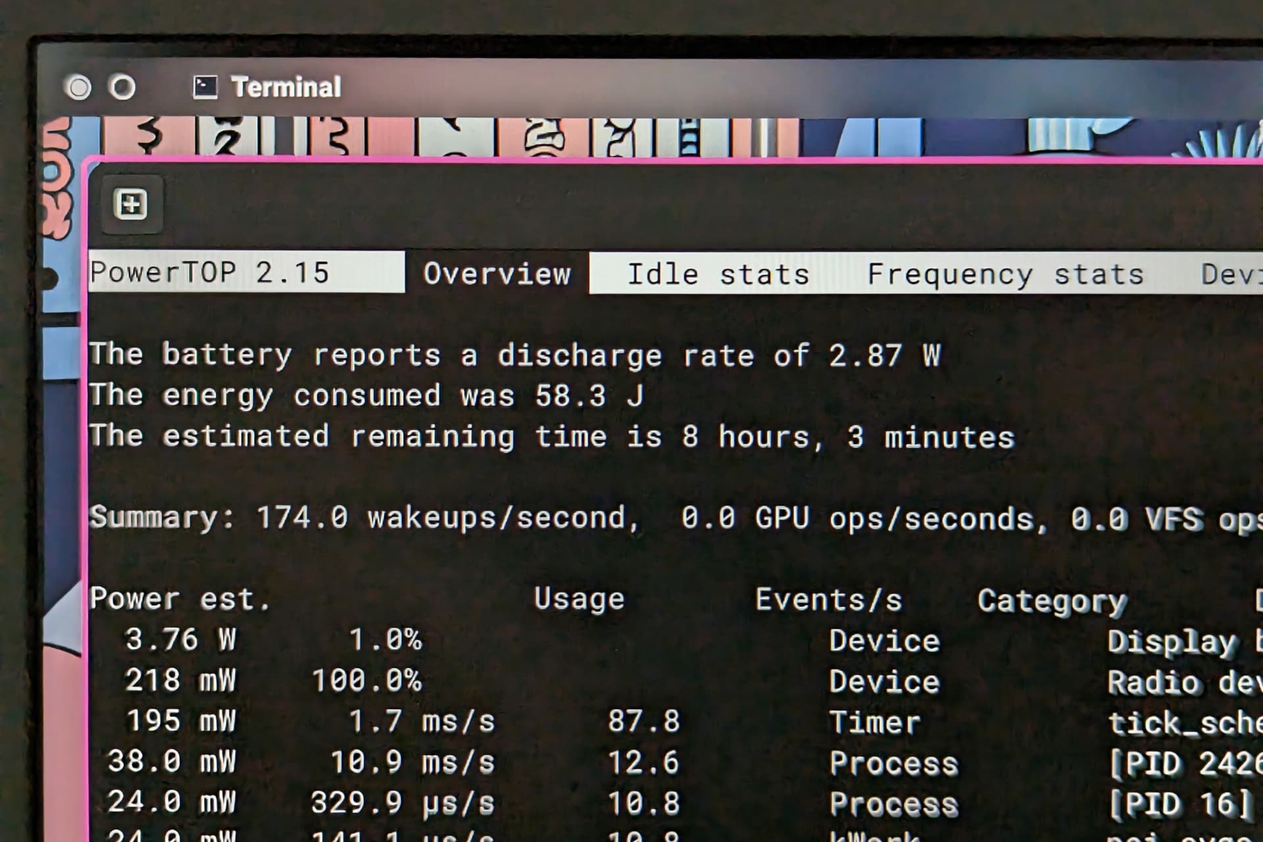Screen dimensions: 1263x842
Task: Click the Events/s column header
Action: pyautogui.click(x=828, y=600)
